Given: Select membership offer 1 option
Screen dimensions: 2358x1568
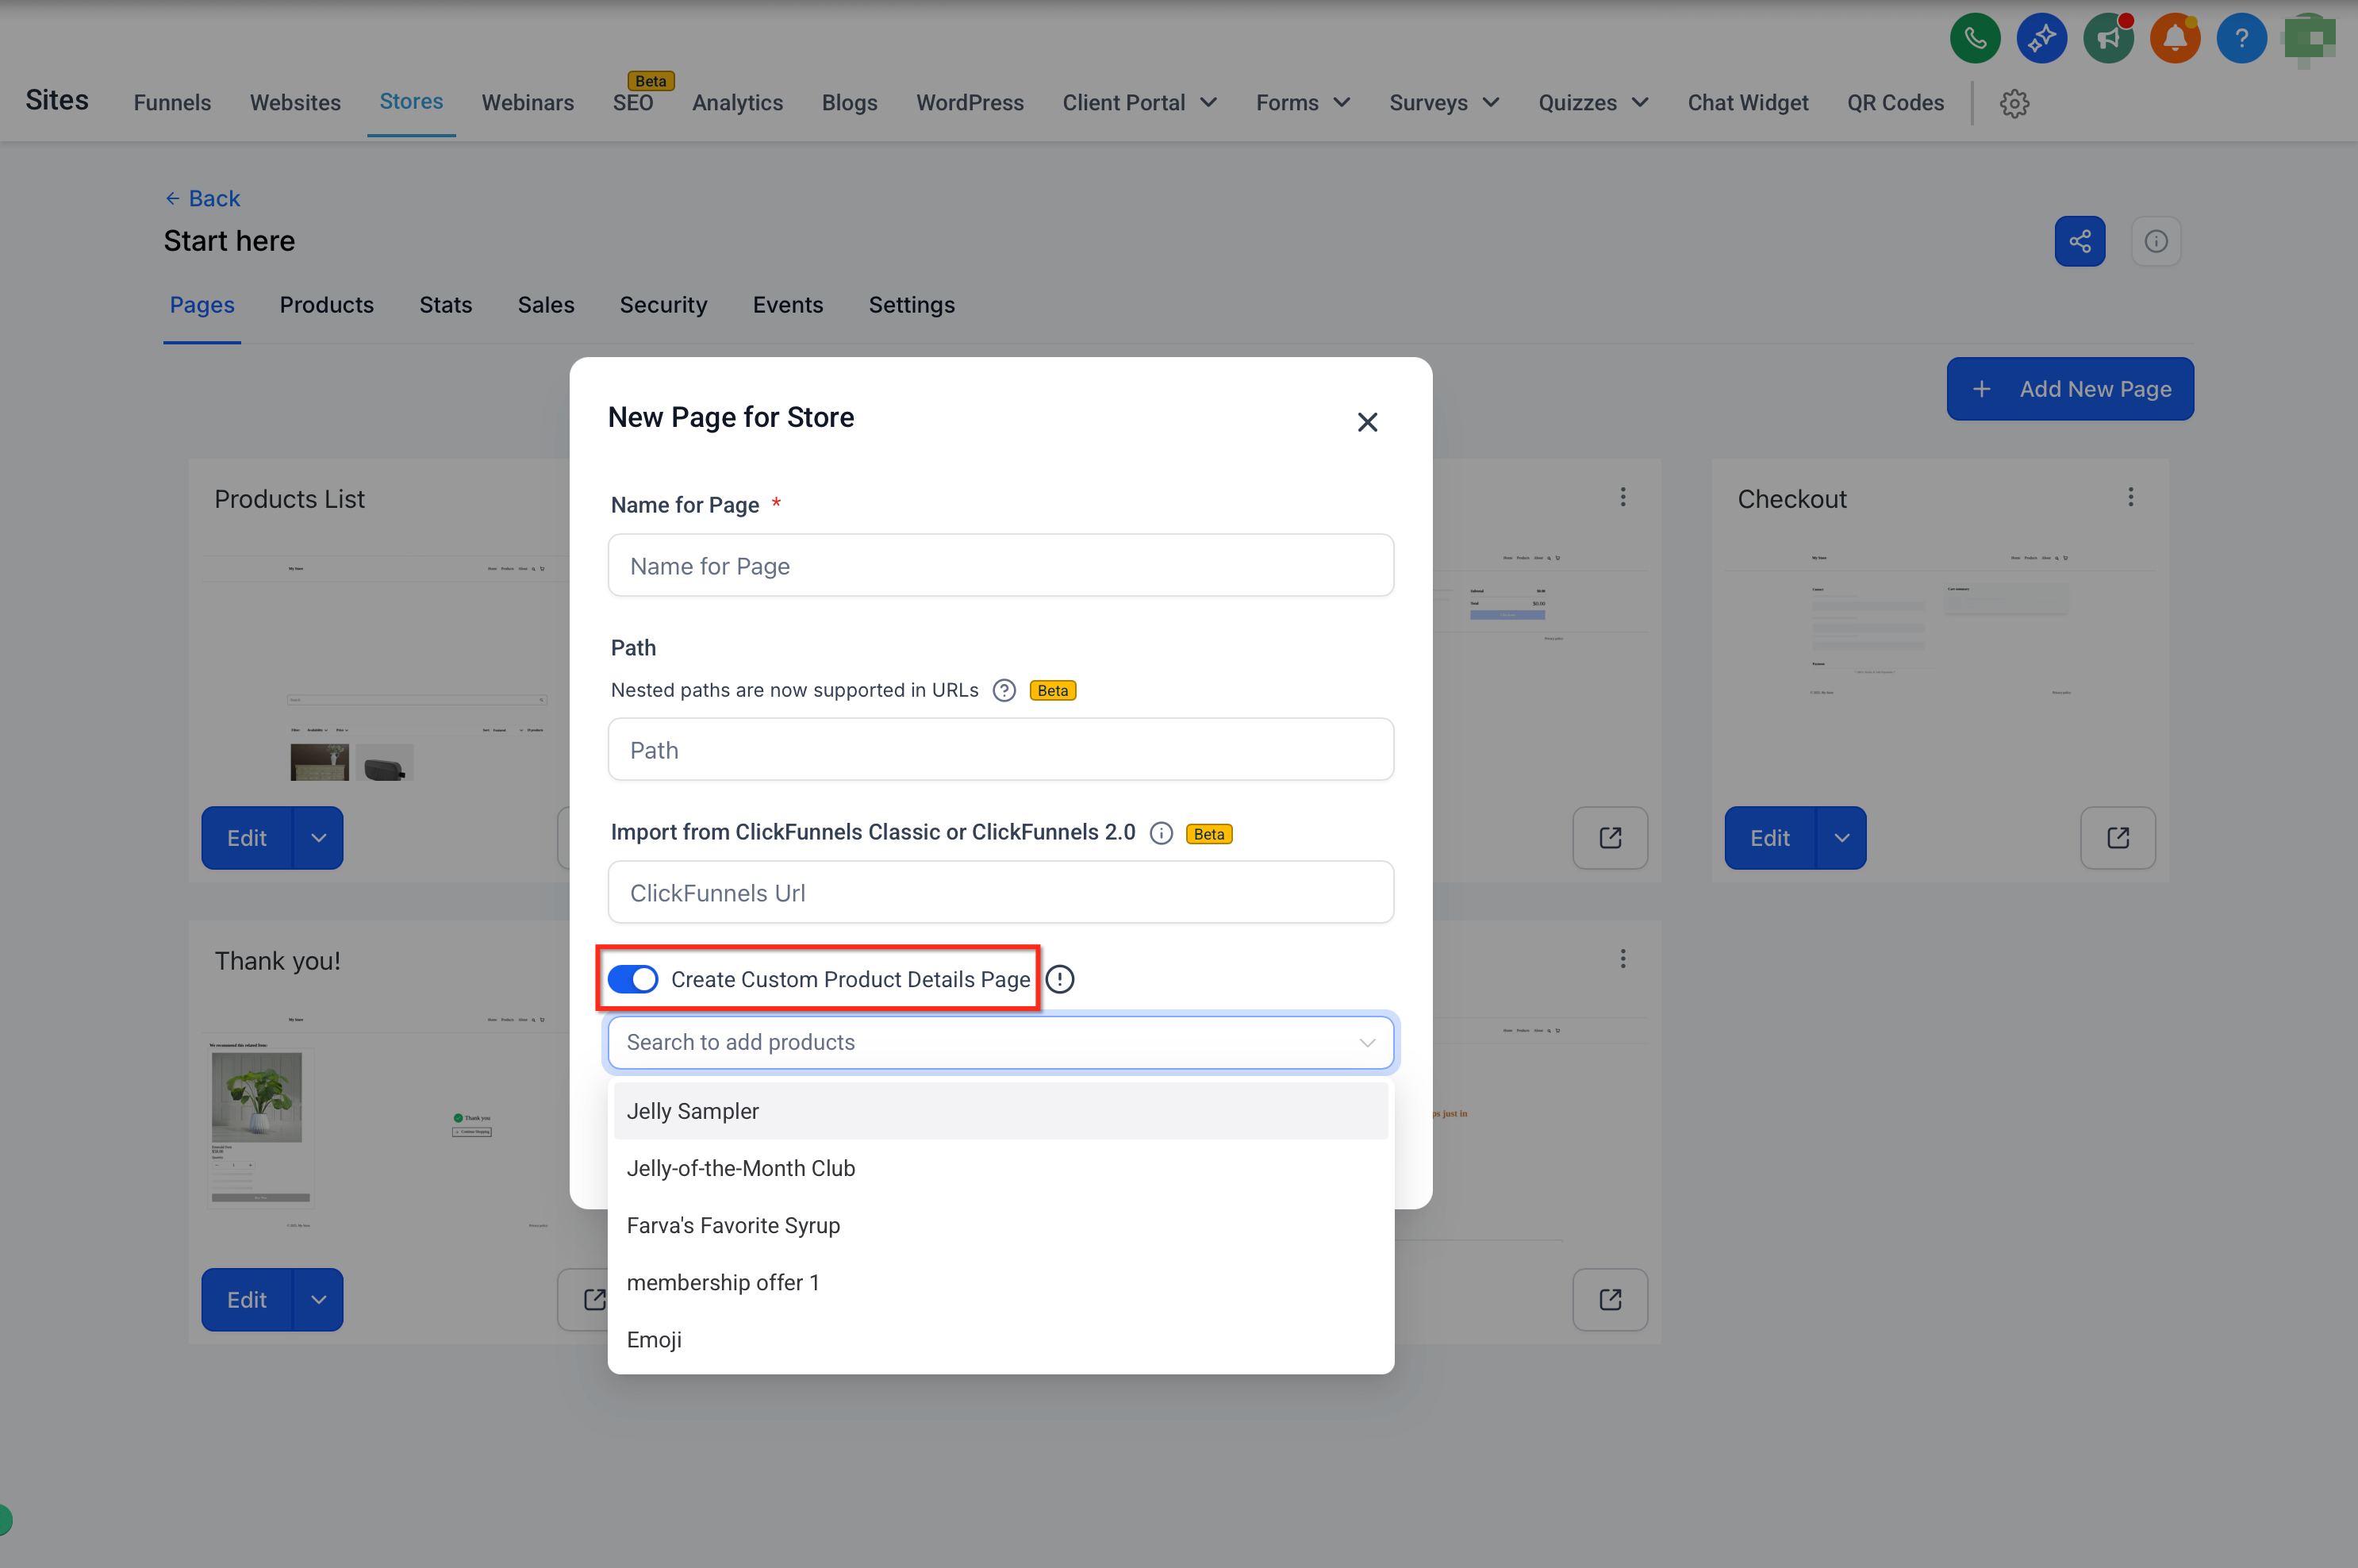Looking at the screenshot, I should [1000, 1282].
